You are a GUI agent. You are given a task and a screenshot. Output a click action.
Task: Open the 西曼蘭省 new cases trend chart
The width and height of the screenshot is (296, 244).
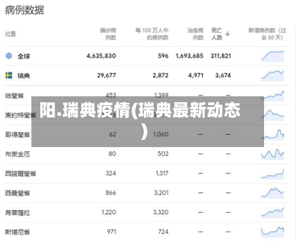click(273, 193)
